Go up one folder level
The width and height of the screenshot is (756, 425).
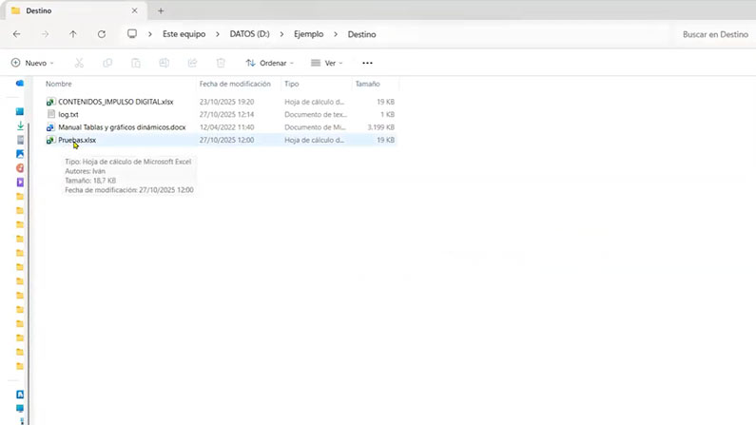pyautogui.click(x=73, y=34)
